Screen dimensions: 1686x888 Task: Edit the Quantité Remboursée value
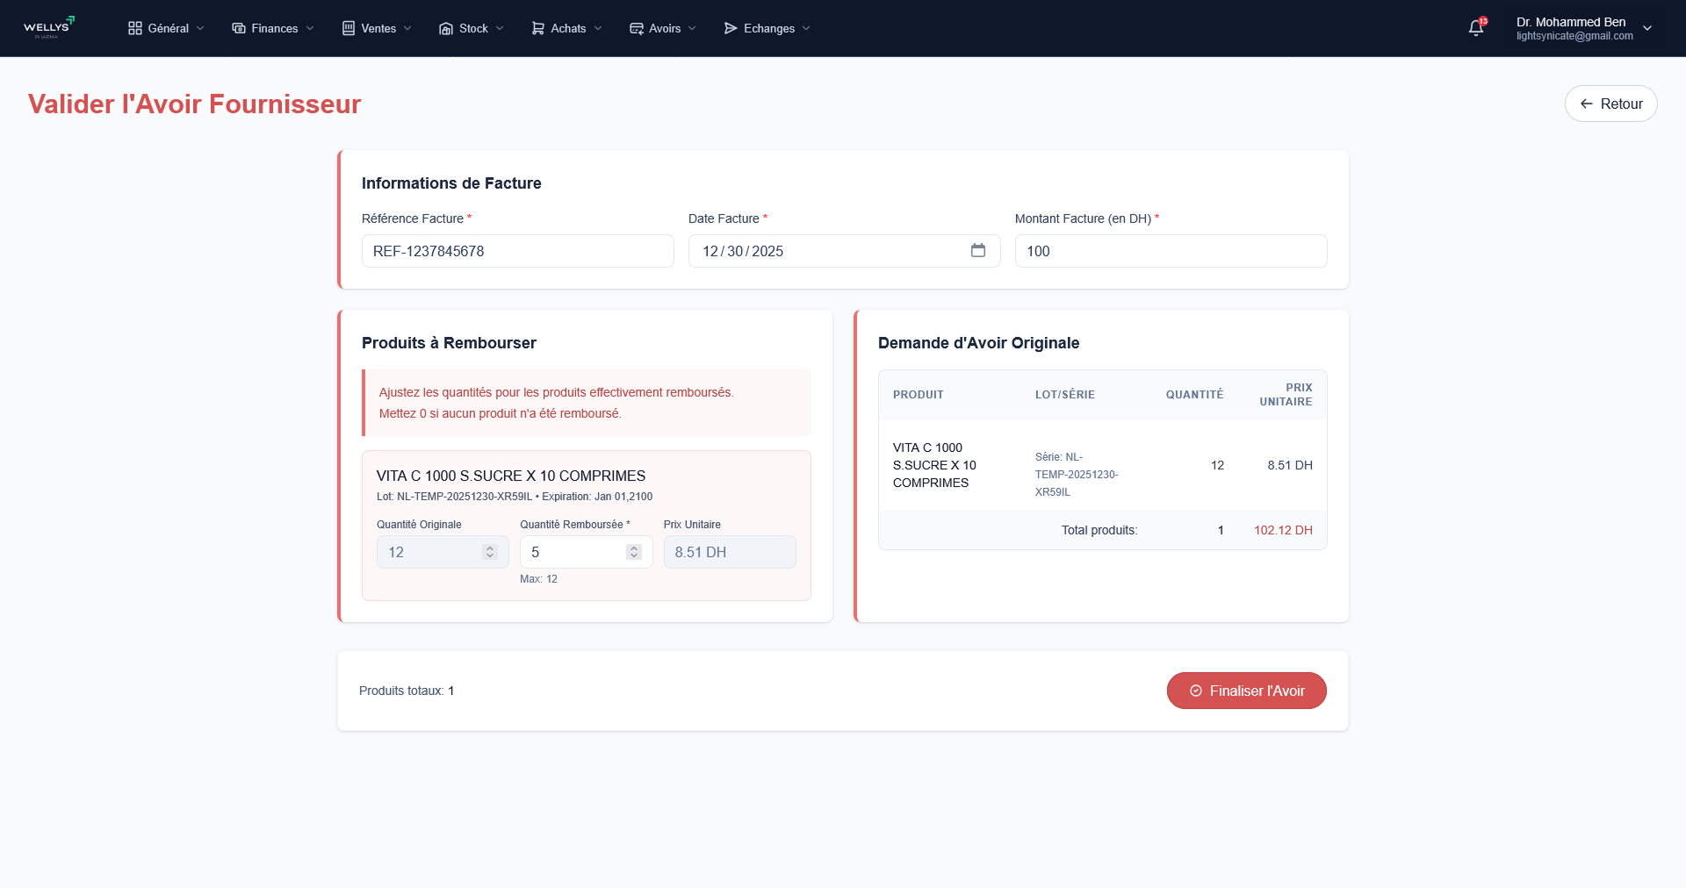pos(571,551)
